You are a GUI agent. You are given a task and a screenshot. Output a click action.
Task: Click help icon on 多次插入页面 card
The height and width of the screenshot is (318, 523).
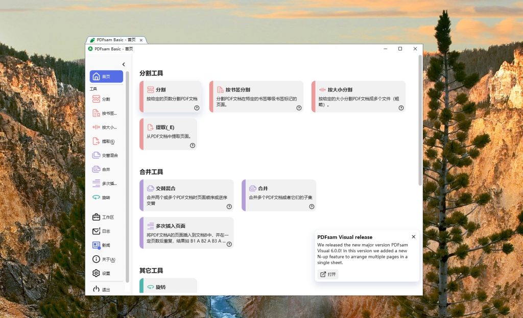click(229, 244)
